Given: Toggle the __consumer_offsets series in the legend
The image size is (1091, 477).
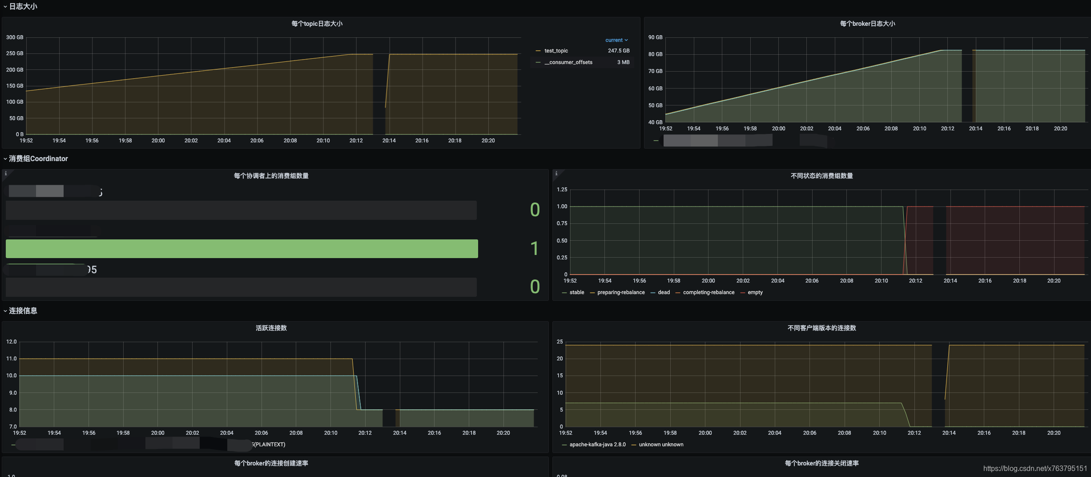Looking at the screenshot, I should click(x=568, y=62).
